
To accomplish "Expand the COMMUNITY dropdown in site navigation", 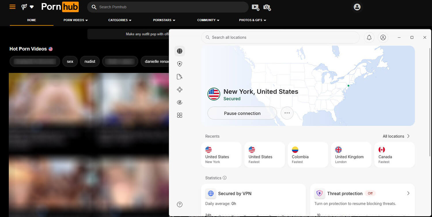I will coord(208,20).
